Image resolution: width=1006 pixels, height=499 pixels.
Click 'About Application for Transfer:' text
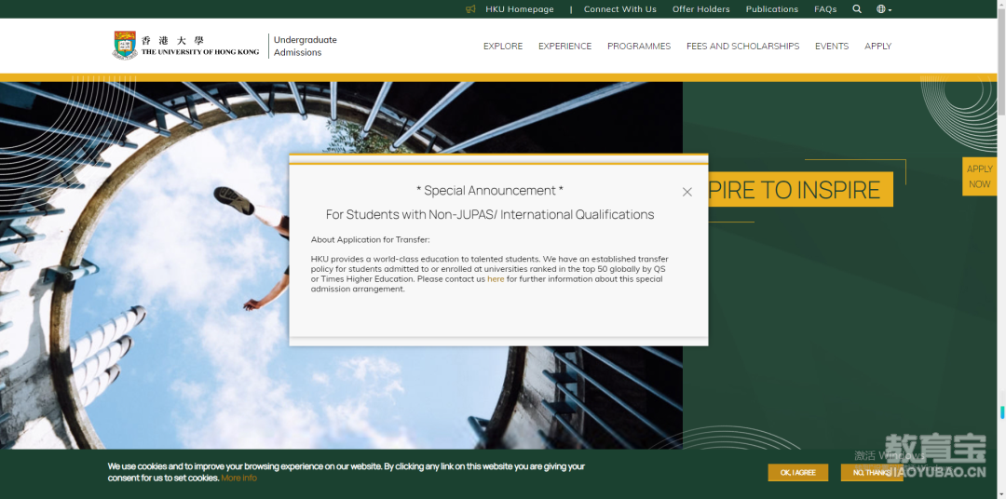coord(370,240)
